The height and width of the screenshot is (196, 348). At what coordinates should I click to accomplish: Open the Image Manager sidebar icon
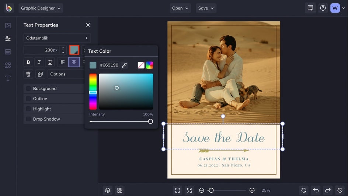(8, 25)
